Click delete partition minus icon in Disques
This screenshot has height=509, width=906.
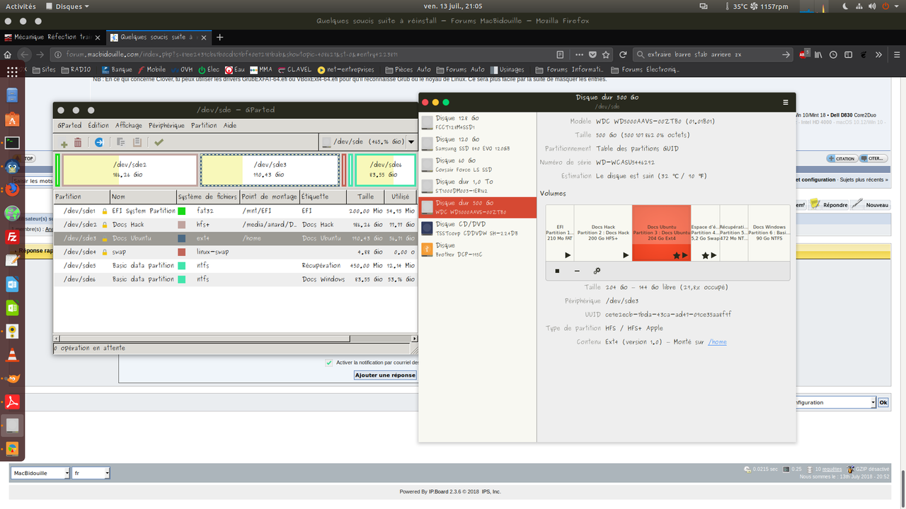tap(577, 271)
